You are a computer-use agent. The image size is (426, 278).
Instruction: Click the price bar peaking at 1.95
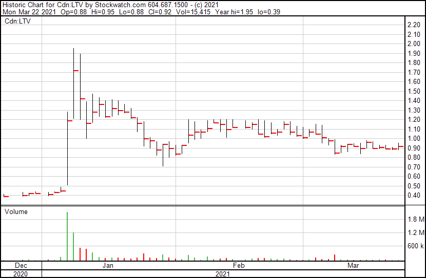point(73,83)
